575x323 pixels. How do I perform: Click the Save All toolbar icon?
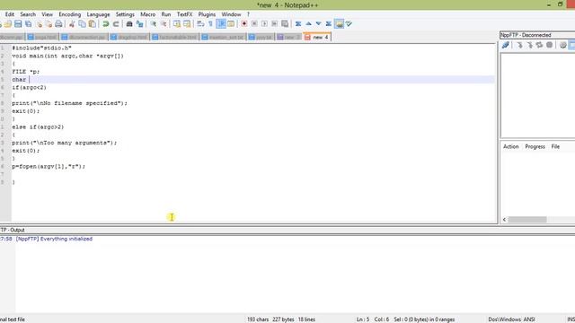click(28, 24)
